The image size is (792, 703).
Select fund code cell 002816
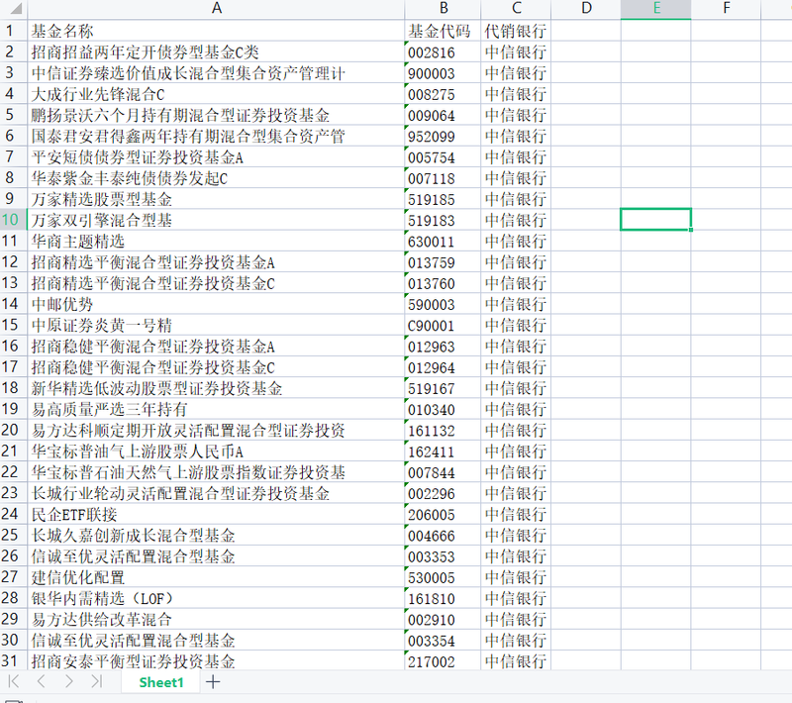point(443,52)
